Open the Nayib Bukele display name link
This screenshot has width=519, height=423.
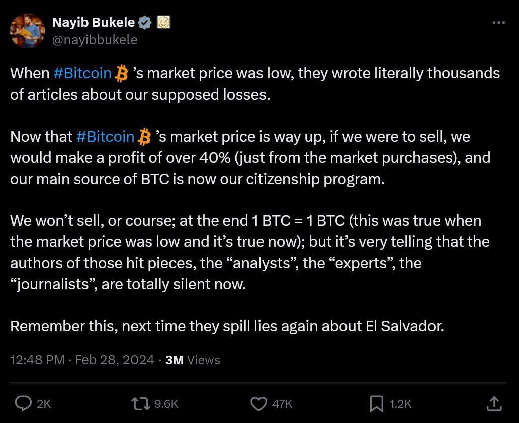[x=94, y=23]
